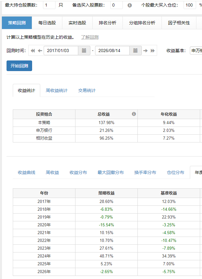The height and width of the screenshot is (279, 202).
Task: Switch to the 周收益统计 sub-tab
Action: pos(57,90)
